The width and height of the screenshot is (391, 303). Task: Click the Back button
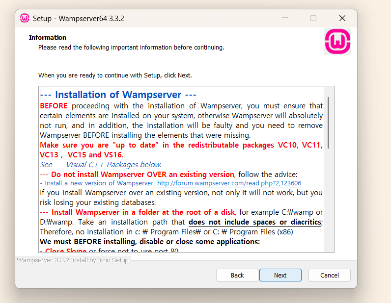pyautogui.click(x=237, y=275)
